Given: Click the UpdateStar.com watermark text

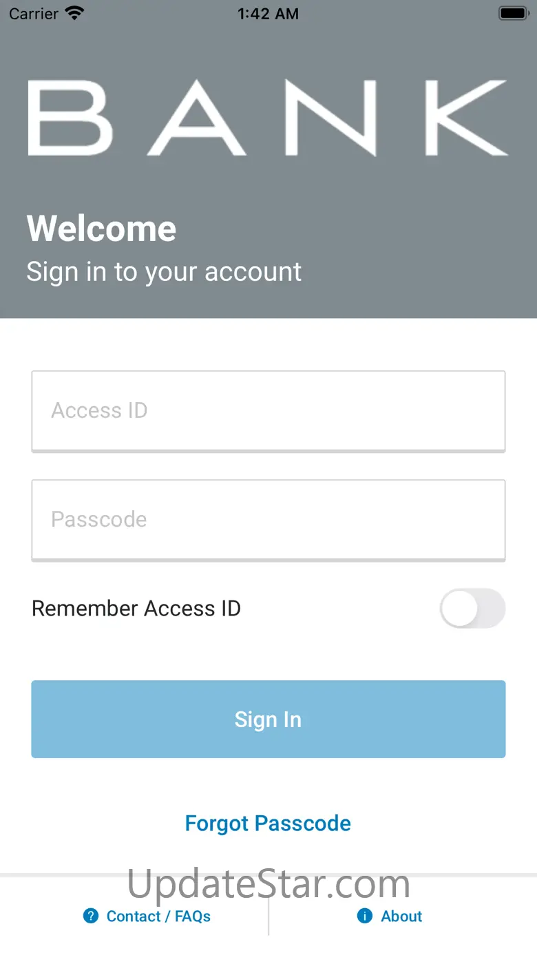Looking at the screenshot, I should (x=268, y=883).
